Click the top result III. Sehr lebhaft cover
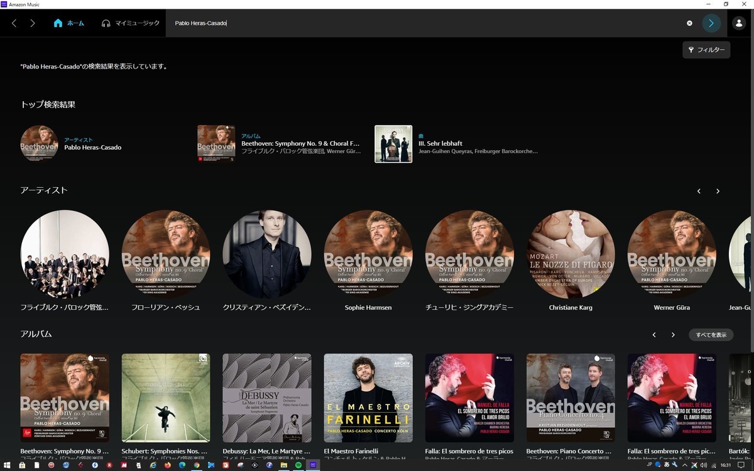 pos(393,144)
